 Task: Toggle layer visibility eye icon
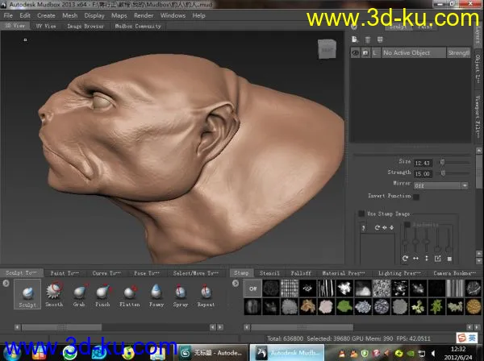(356, 53)
